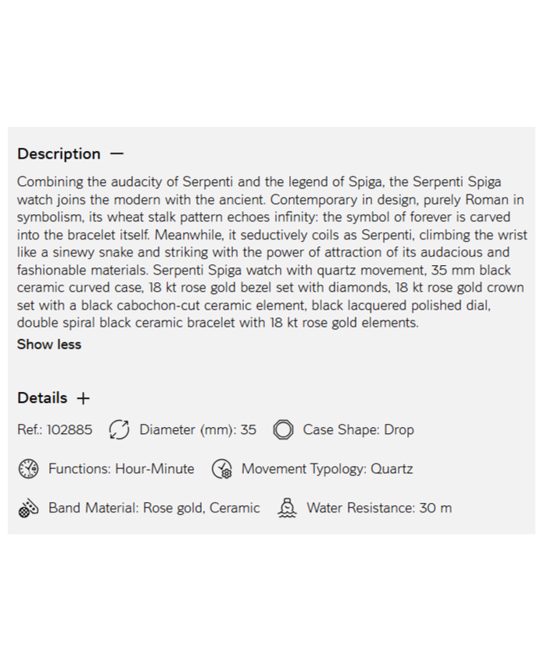Collapse the Description section minus icon
Screen dimensions: 544x661
pos(117,154)
